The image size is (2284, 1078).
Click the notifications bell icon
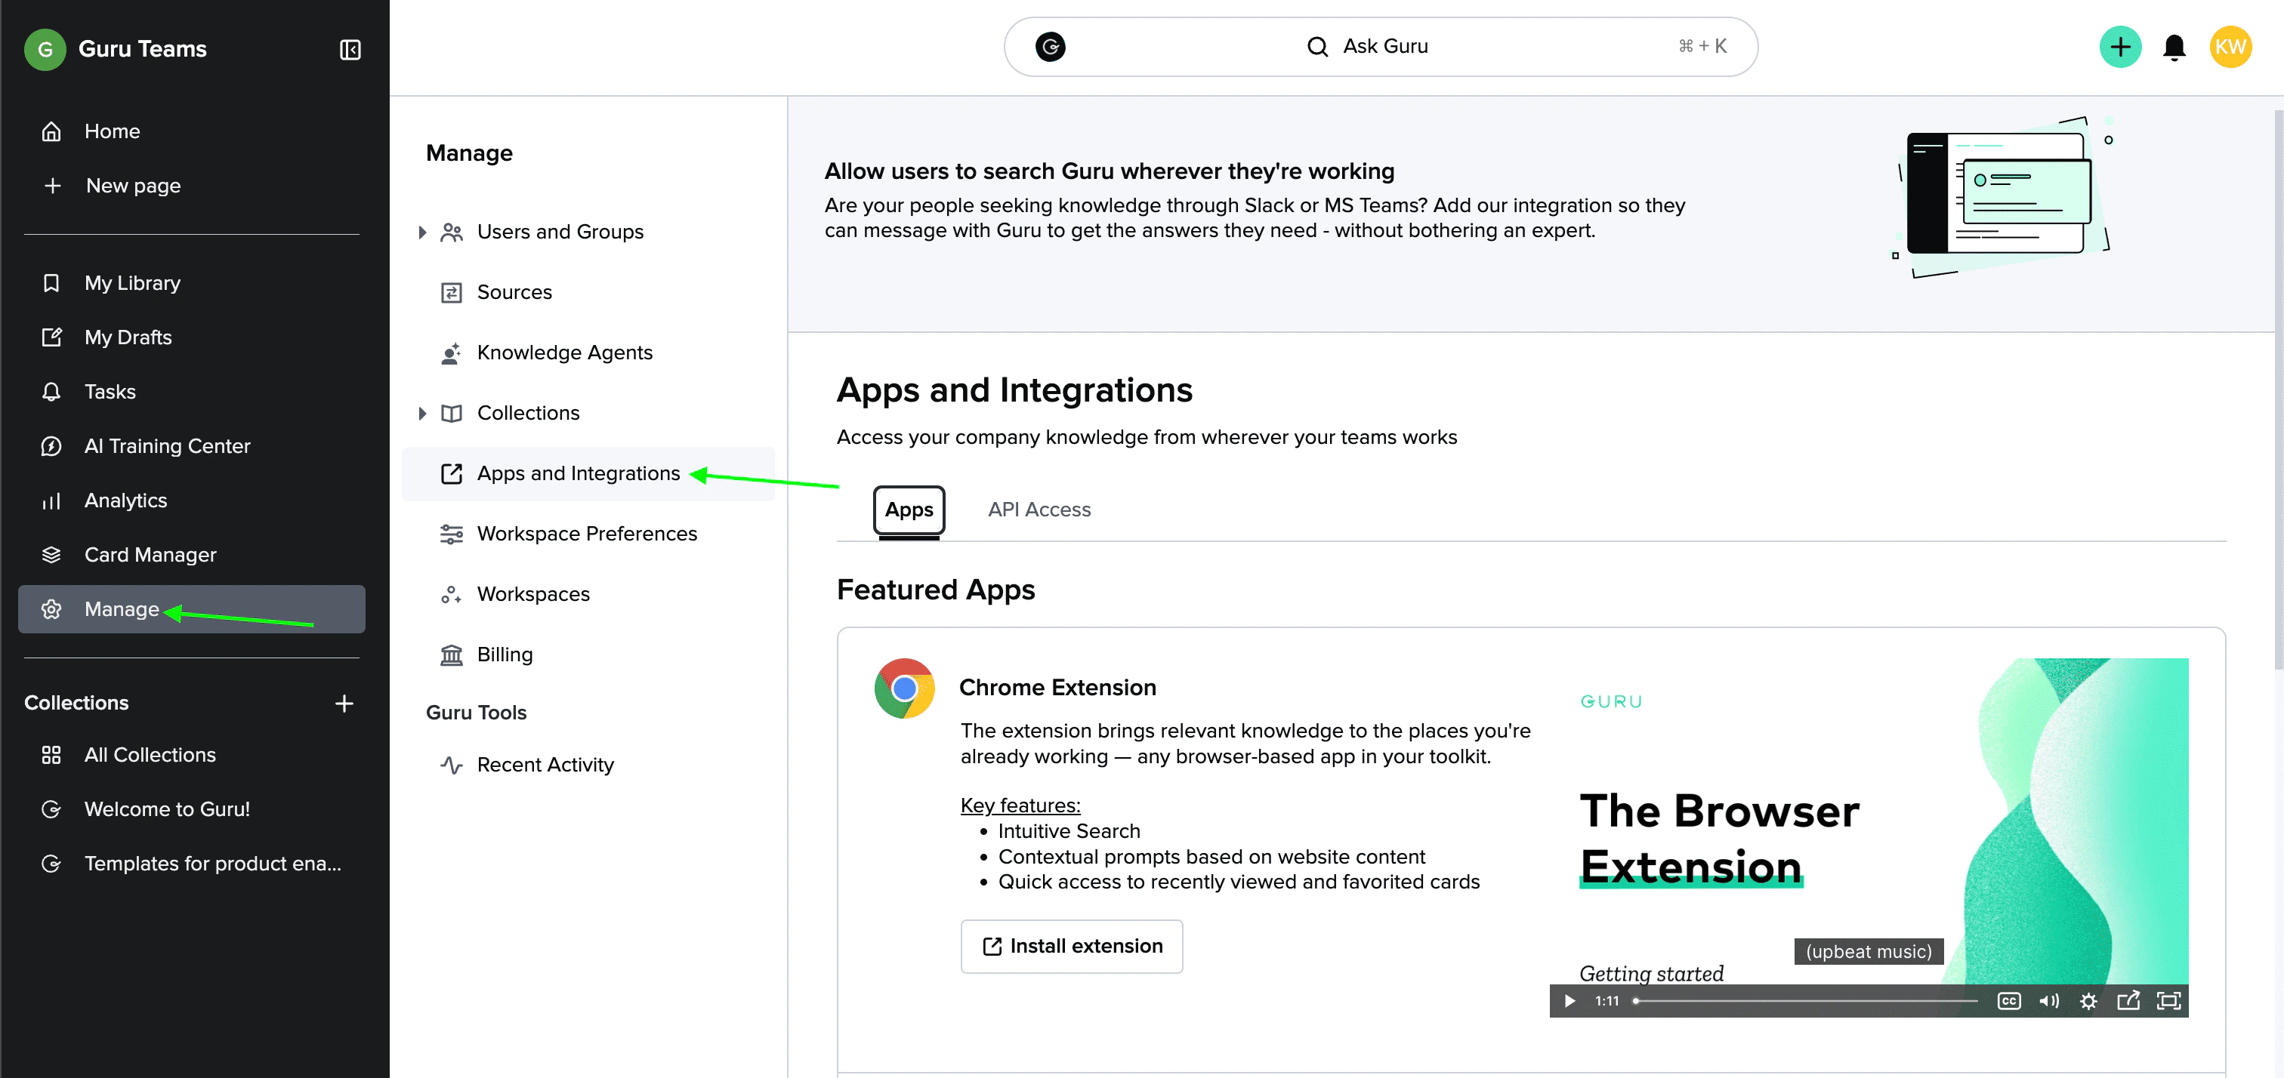(x=2173, y=47)
